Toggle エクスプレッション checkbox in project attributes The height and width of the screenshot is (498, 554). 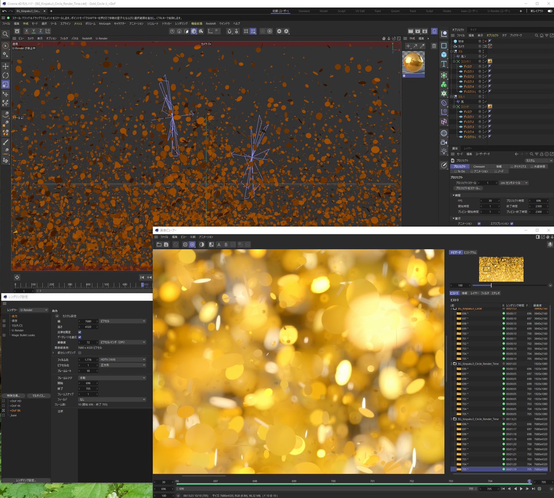coord(512,224)
